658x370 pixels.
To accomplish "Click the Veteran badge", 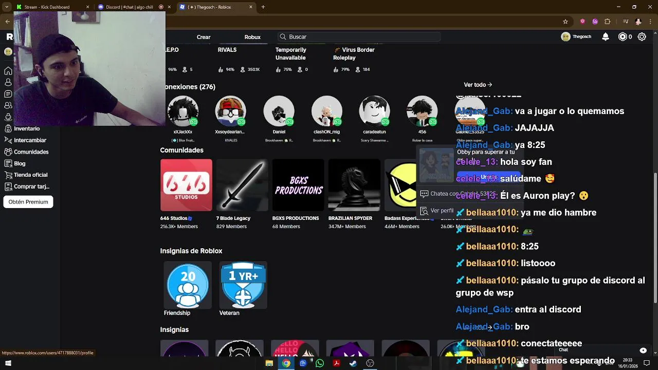I will (x=243, y=286).
